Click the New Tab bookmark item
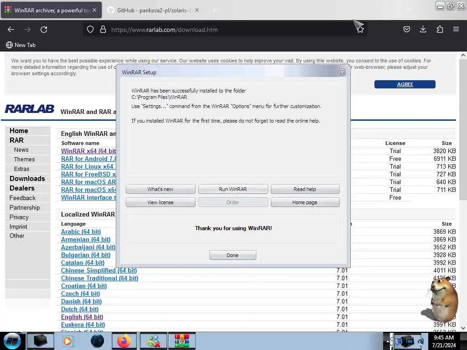This screenshot has width=467, height=350. click(x=21, y=45)
